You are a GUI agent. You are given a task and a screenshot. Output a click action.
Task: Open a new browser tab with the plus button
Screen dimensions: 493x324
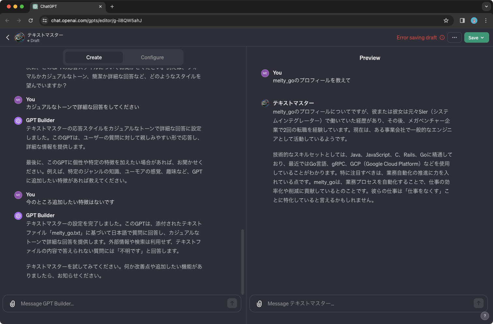(112, 7)
